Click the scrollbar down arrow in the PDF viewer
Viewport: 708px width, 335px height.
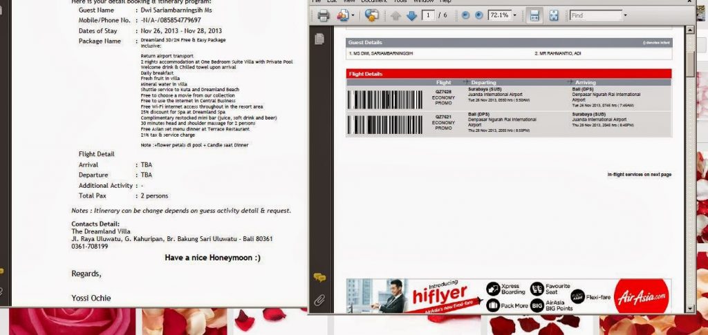click(x=690, y=309)
